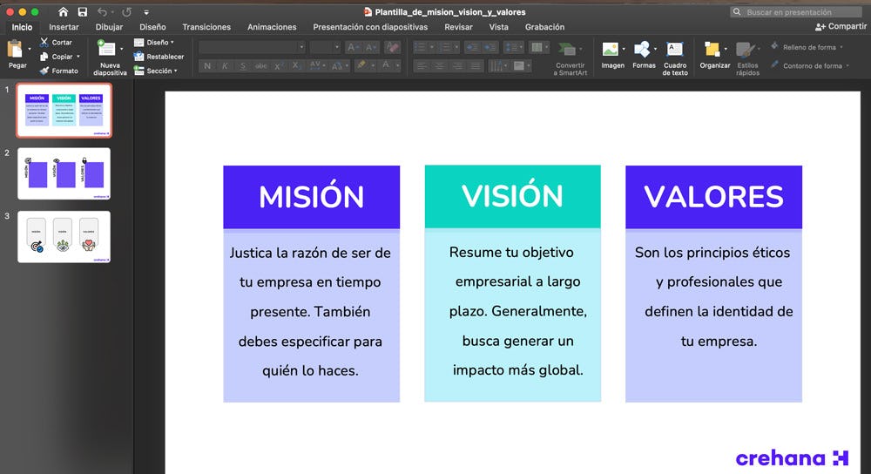
Task: Increase list indent level
Action: coord(490,48)
